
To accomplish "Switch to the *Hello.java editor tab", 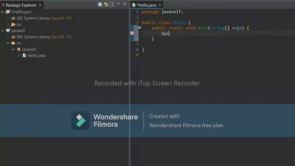I will point(147,5).
